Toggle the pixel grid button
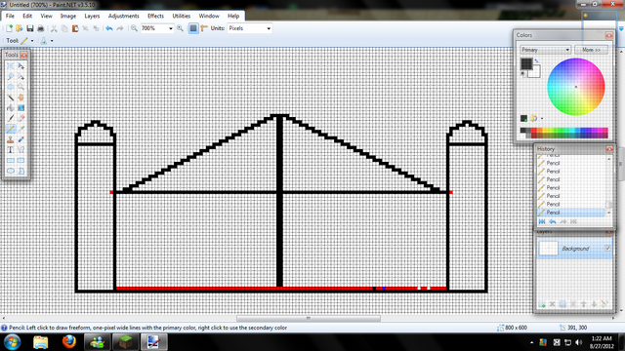The image size is (625, 351). pyautogui.click(x=193, y=28)
